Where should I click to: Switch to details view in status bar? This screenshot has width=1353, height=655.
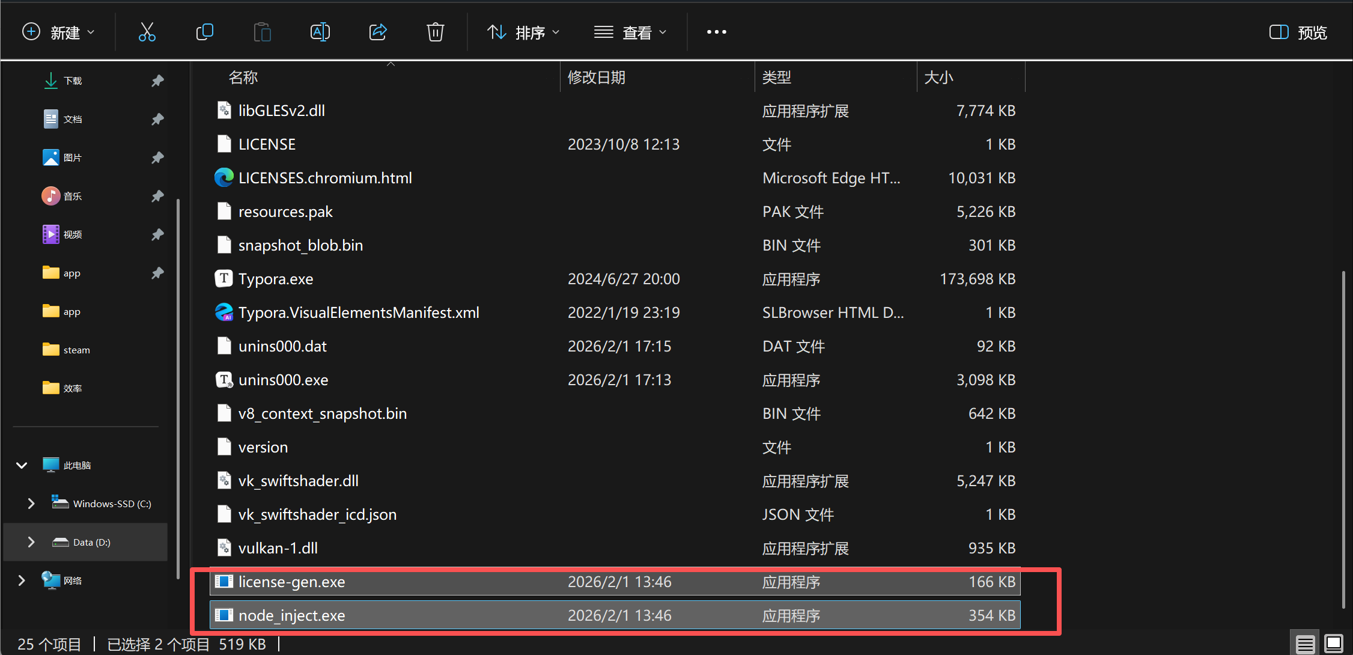[1305, 644]
